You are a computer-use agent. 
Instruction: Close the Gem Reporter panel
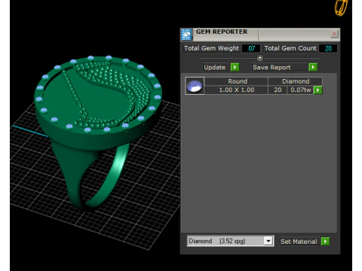coord(334,34)
